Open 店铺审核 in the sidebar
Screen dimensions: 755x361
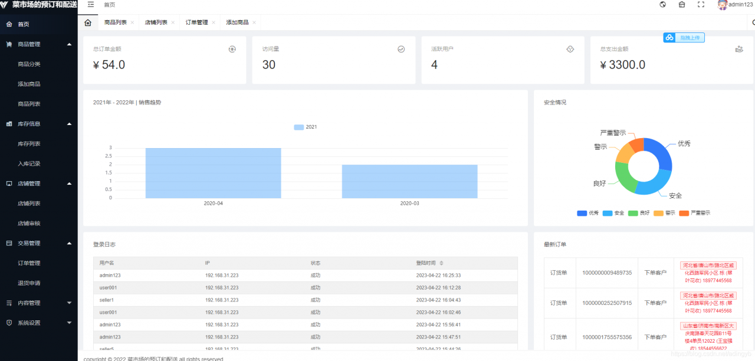(29, 224)
